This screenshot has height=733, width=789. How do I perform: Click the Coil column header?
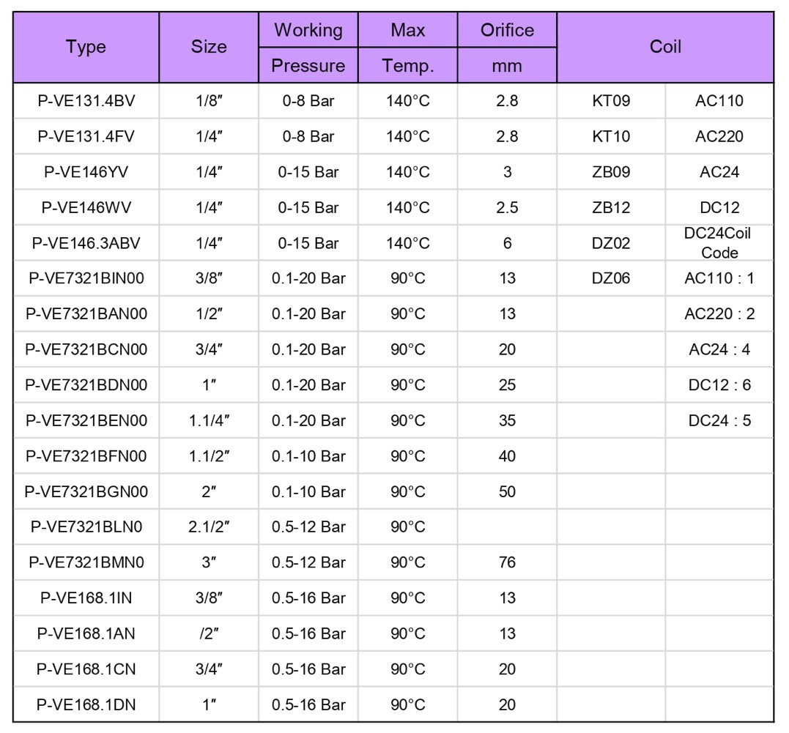point(665,48)
